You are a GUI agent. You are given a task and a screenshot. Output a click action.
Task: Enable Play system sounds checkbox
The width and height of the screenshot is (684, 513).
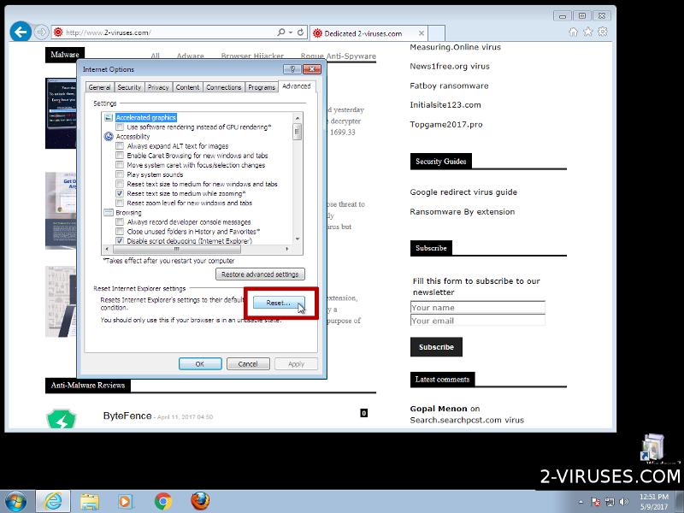tap(120, 174)
